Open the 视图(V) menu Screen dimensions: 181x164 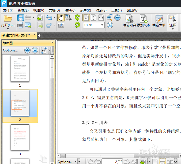point(39,10)
